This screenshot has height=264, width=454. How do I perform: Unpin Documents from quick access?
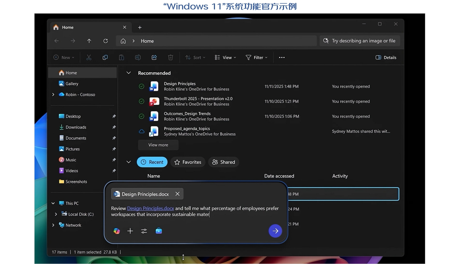tap(114, 138)
